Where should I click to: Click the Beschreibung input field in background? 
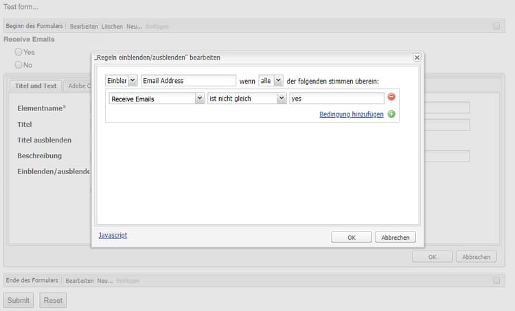[447, 156]
